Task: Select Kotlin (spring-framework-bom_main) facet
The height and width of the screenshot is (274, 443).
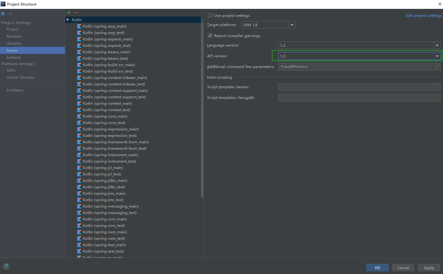Action: [115, 142]
